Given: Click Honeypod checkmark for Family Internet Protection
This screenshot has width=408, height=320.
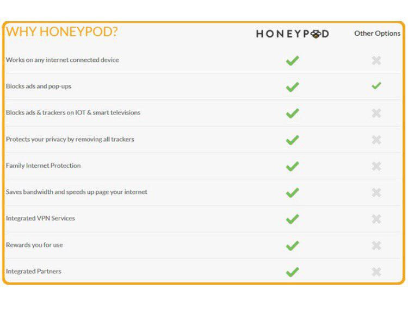Looking at the screenshot, I should coord(293,166).
